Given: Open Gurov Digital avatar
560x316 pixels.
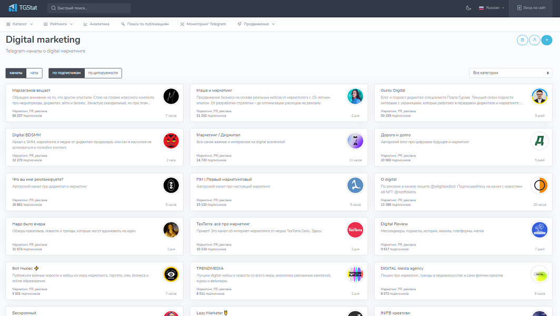Looking at the screenshot, I should [539, 96].
